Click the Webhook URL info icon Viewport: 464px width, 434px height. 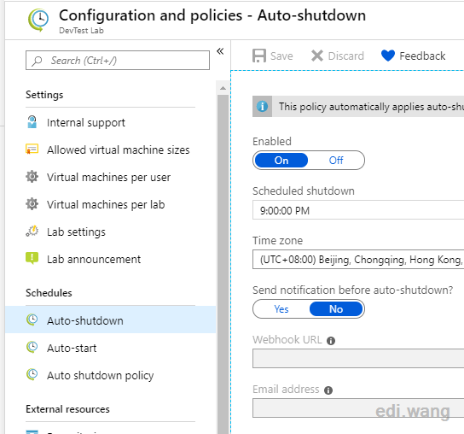coord(331,341)
